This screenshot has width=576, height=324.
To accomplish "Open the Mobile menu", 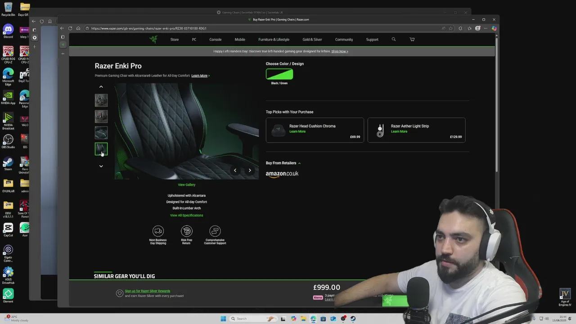I will [240, 40].
